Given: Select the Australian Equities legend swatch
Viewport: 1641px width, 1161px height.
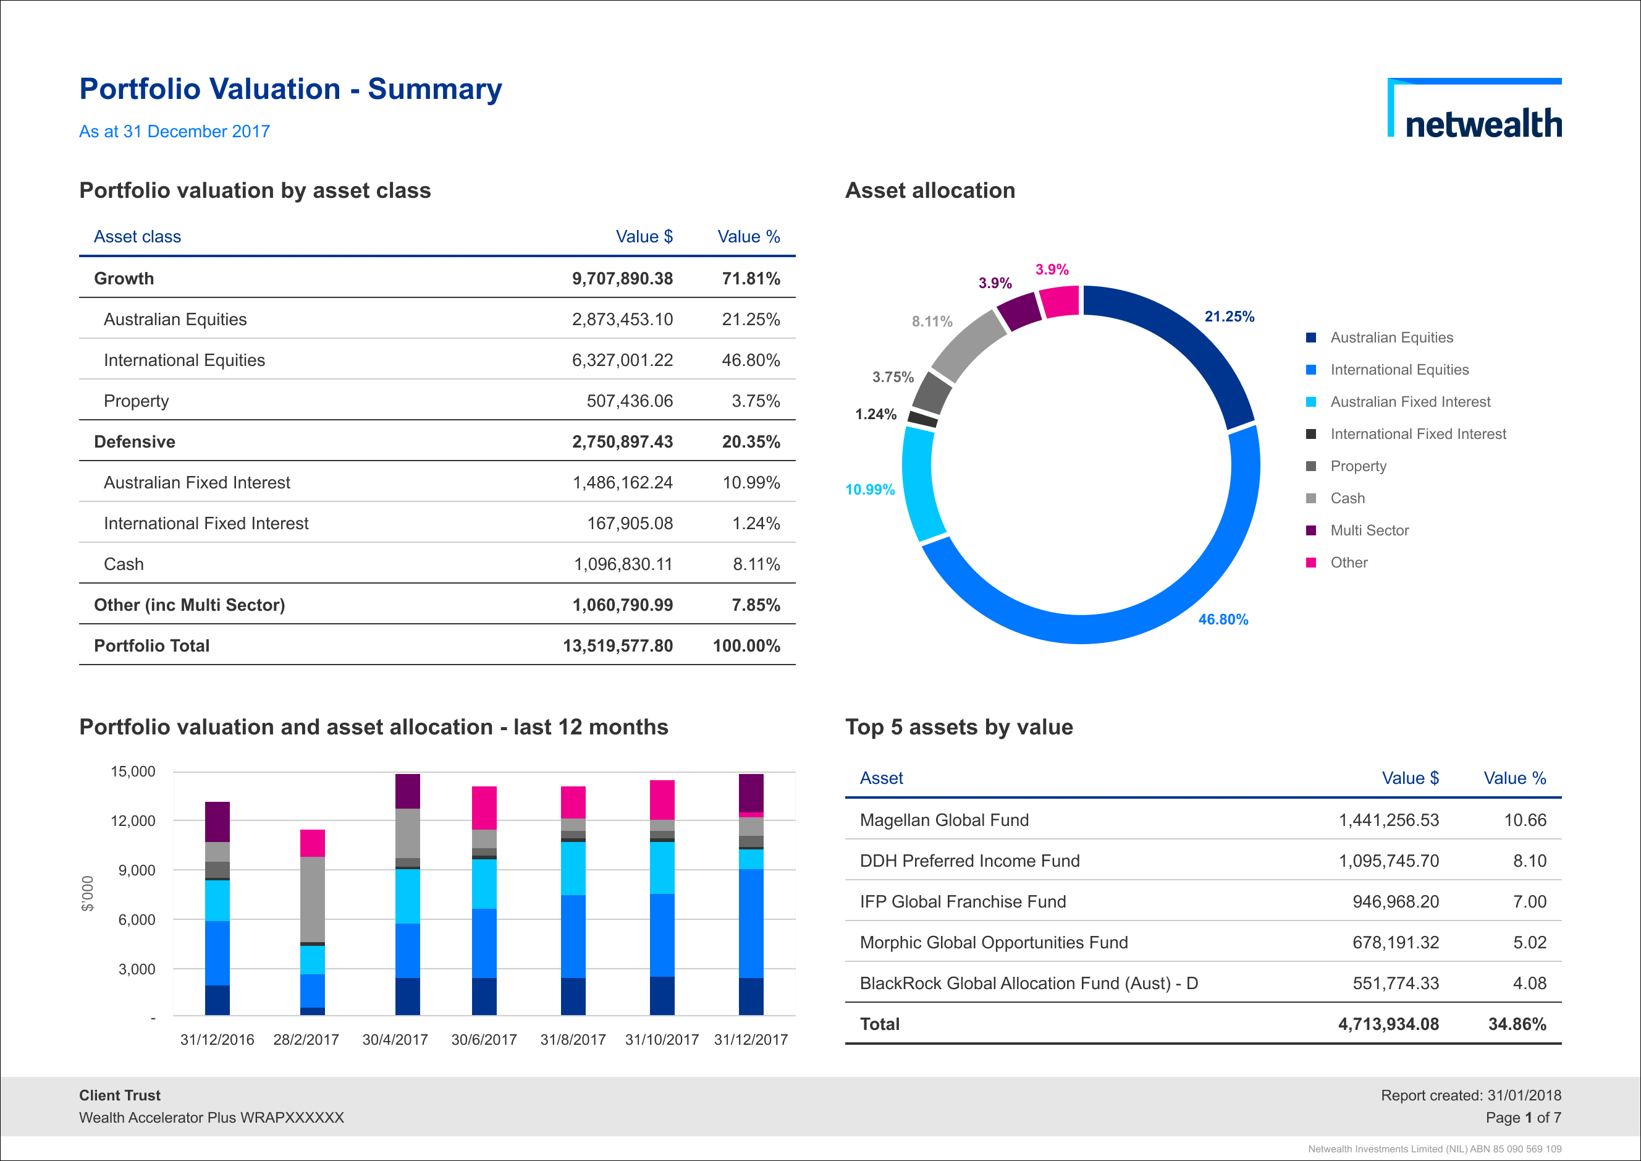Looking at the screenshot, I should click(x=1311, y=338).
